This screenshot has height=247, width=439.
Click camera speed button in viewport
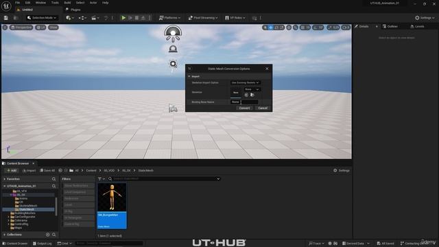click(x=346, y=27)
